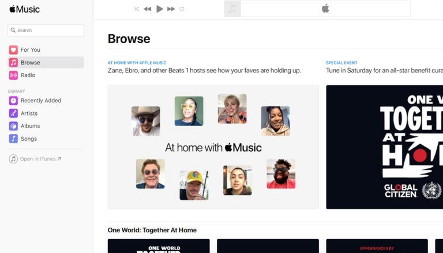Screen dimensions: 443x253
Task: Start playback with Play button
Action: pos(160,9)
